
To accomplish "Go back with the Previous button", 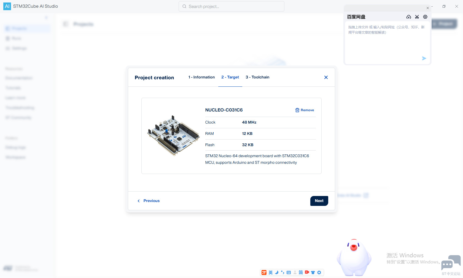I will point(149,201).
